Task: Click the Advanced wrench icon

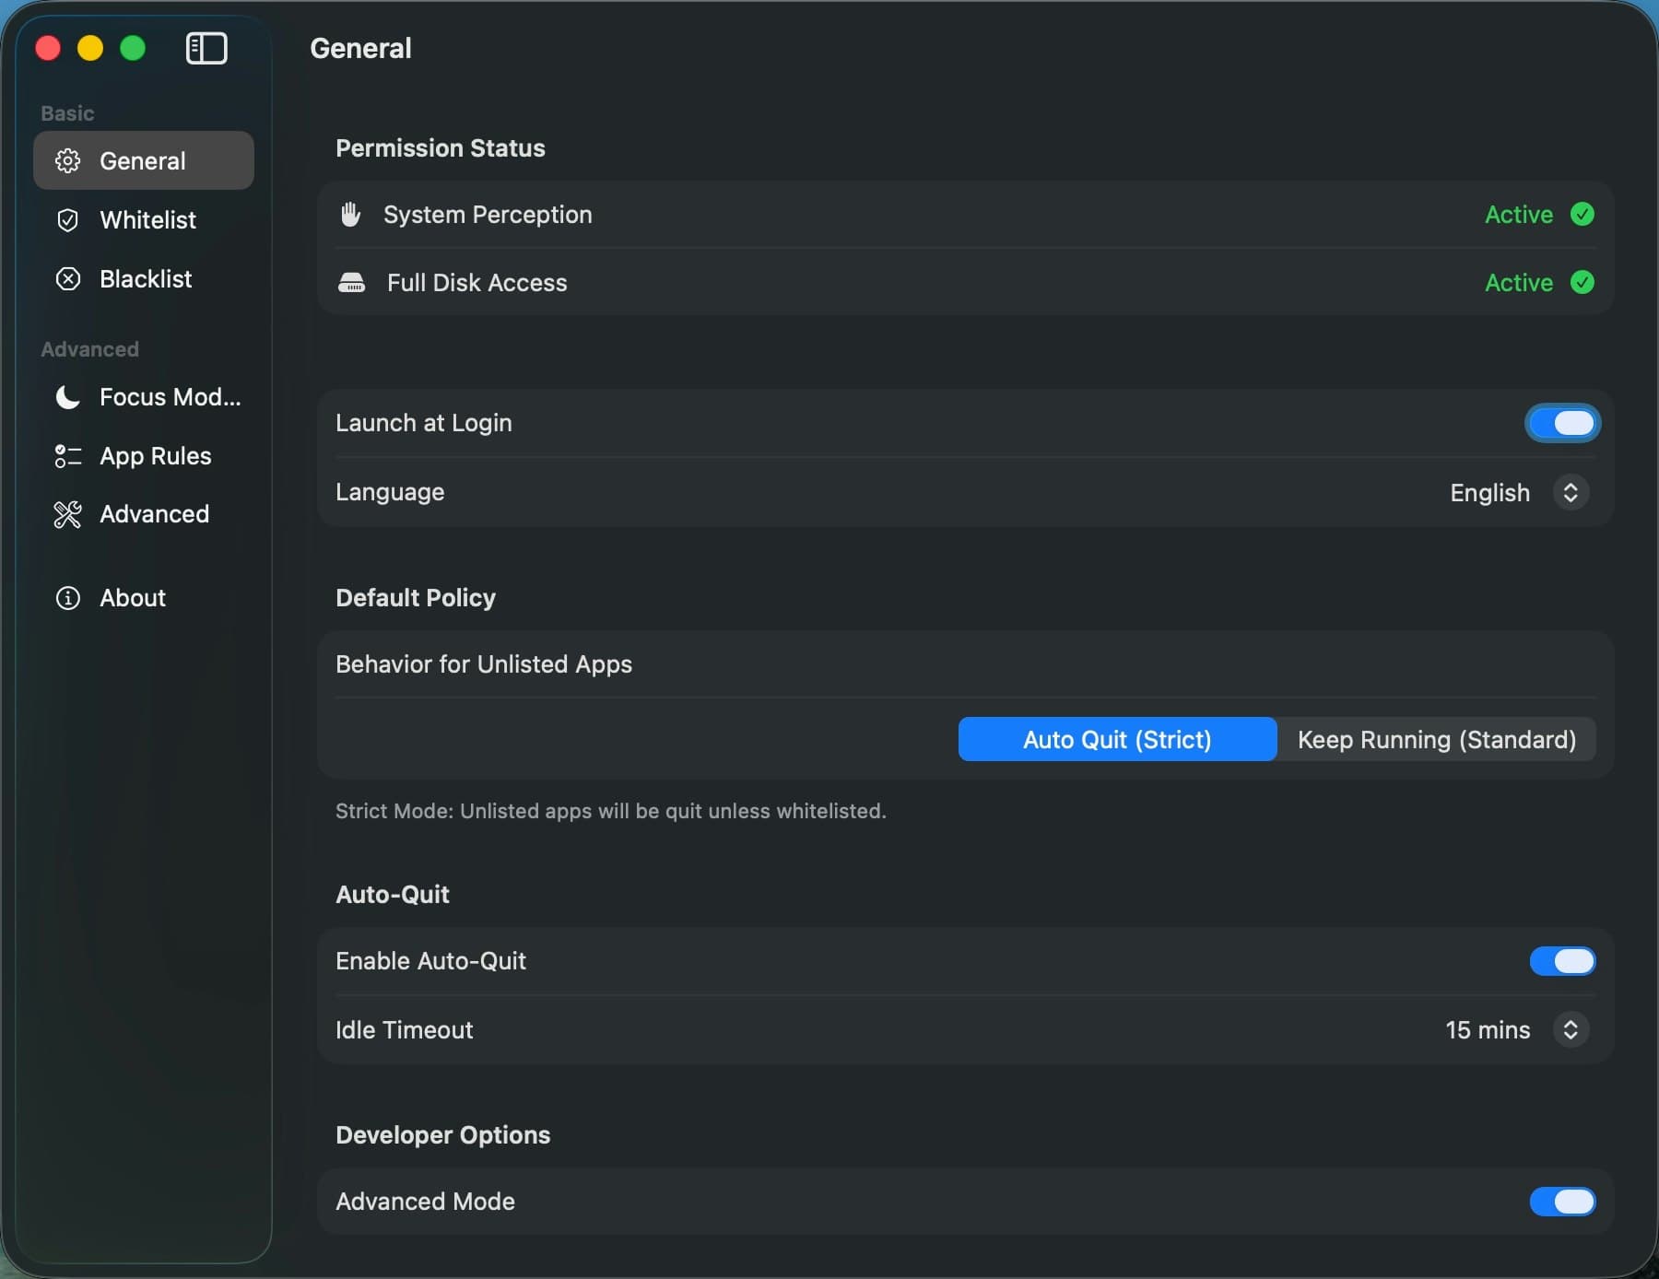Action: (x=67, y=514)
